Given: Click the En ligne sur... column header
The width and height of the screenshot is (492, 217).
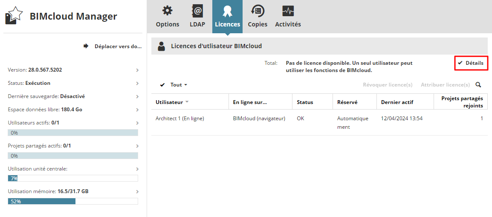Looking at the screenshot, I should (x=260, y=102).
